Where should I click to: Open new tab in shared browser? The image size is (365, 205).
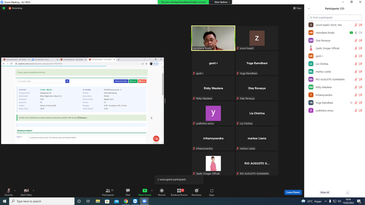(x=119, y=59)
